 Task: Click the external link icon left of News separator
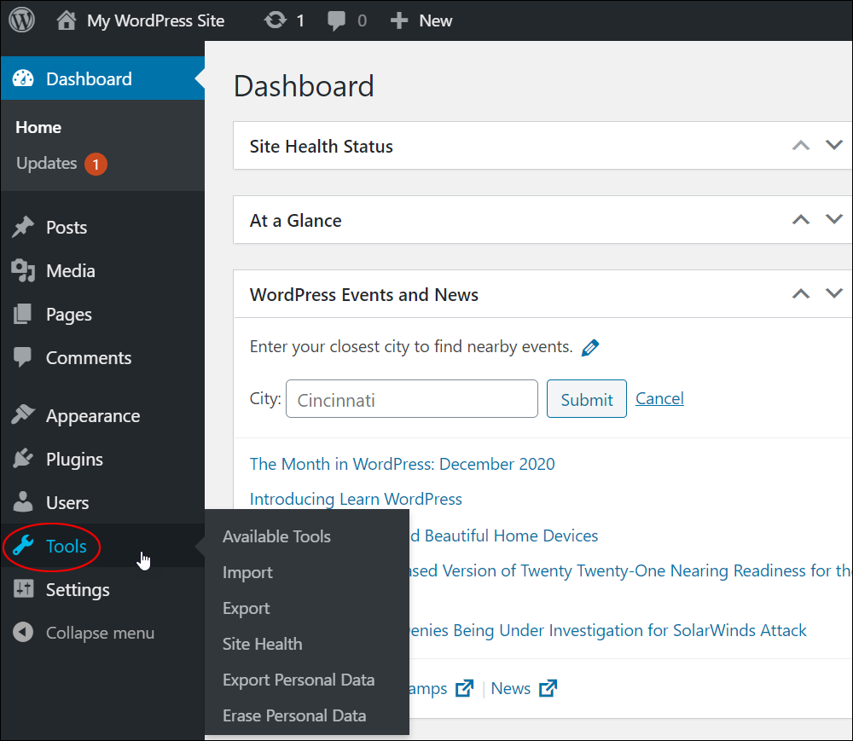(x=464, y=688)
